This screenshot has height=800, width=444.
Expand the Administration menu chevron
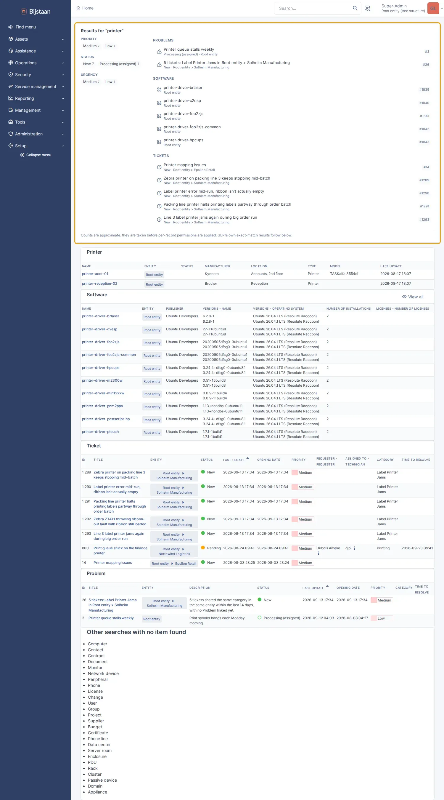63,134
